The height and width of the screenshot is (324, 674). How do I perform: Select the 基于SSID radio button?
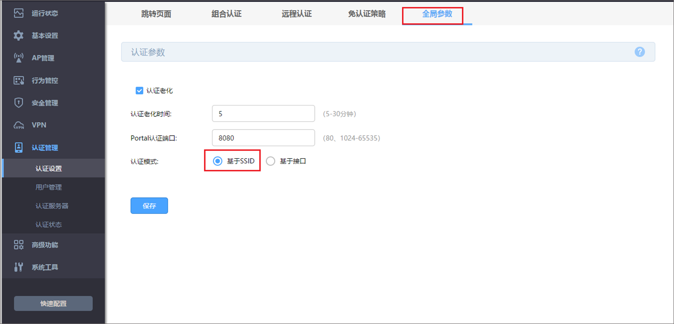217,161
